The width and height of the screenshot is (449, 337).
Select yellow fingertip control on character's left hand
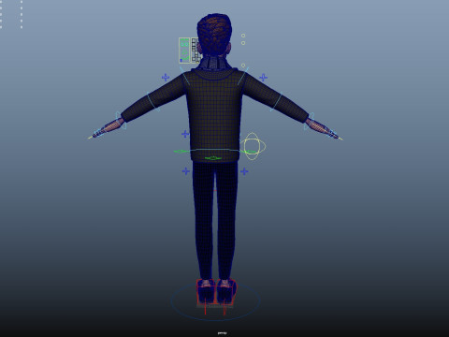(90, 137)
